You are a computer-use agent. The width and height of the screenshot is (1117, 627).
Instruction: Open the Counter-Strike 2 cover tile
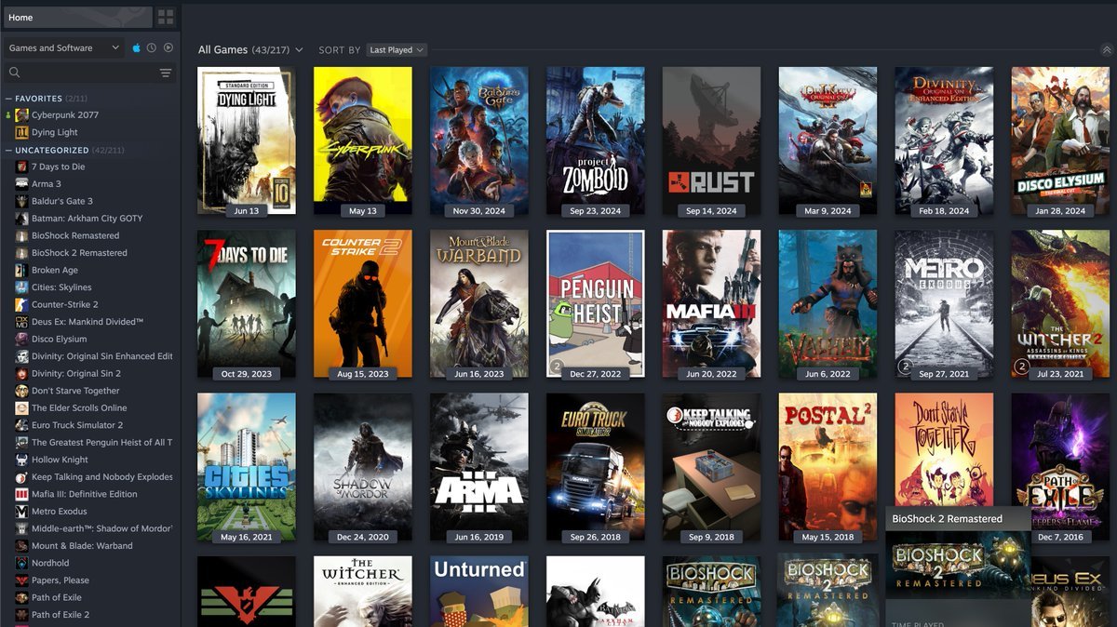click(x=363, y=304)
